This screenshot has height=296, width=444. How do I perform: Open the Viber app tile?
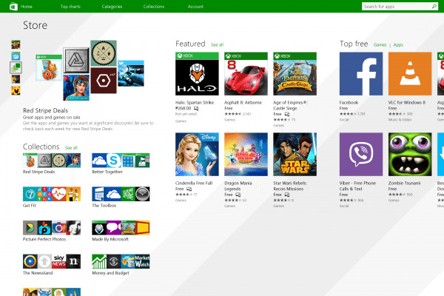coord(361,155)
